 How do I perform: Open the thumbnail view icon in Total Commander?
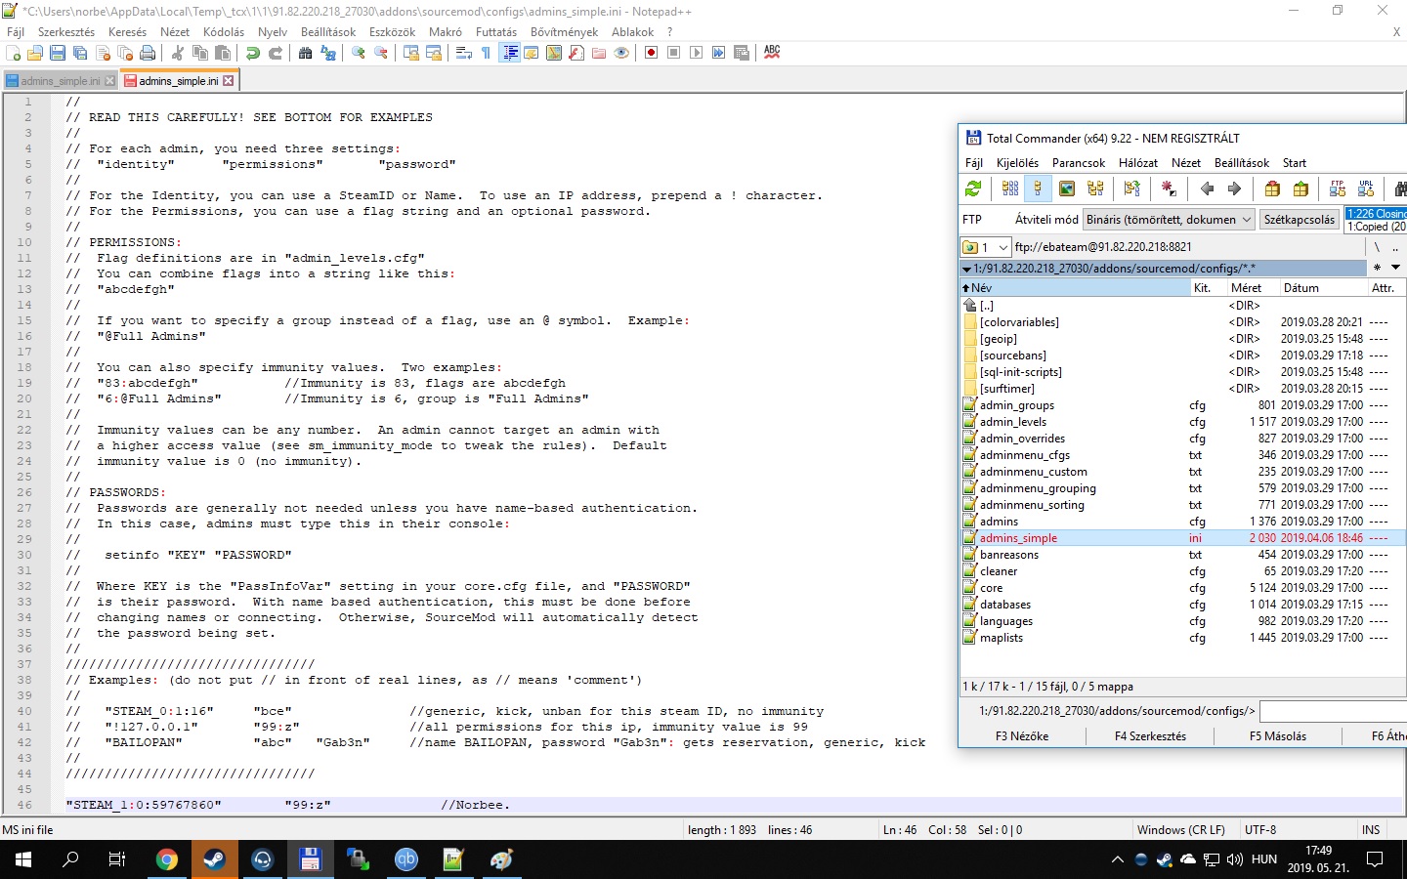1067,188
